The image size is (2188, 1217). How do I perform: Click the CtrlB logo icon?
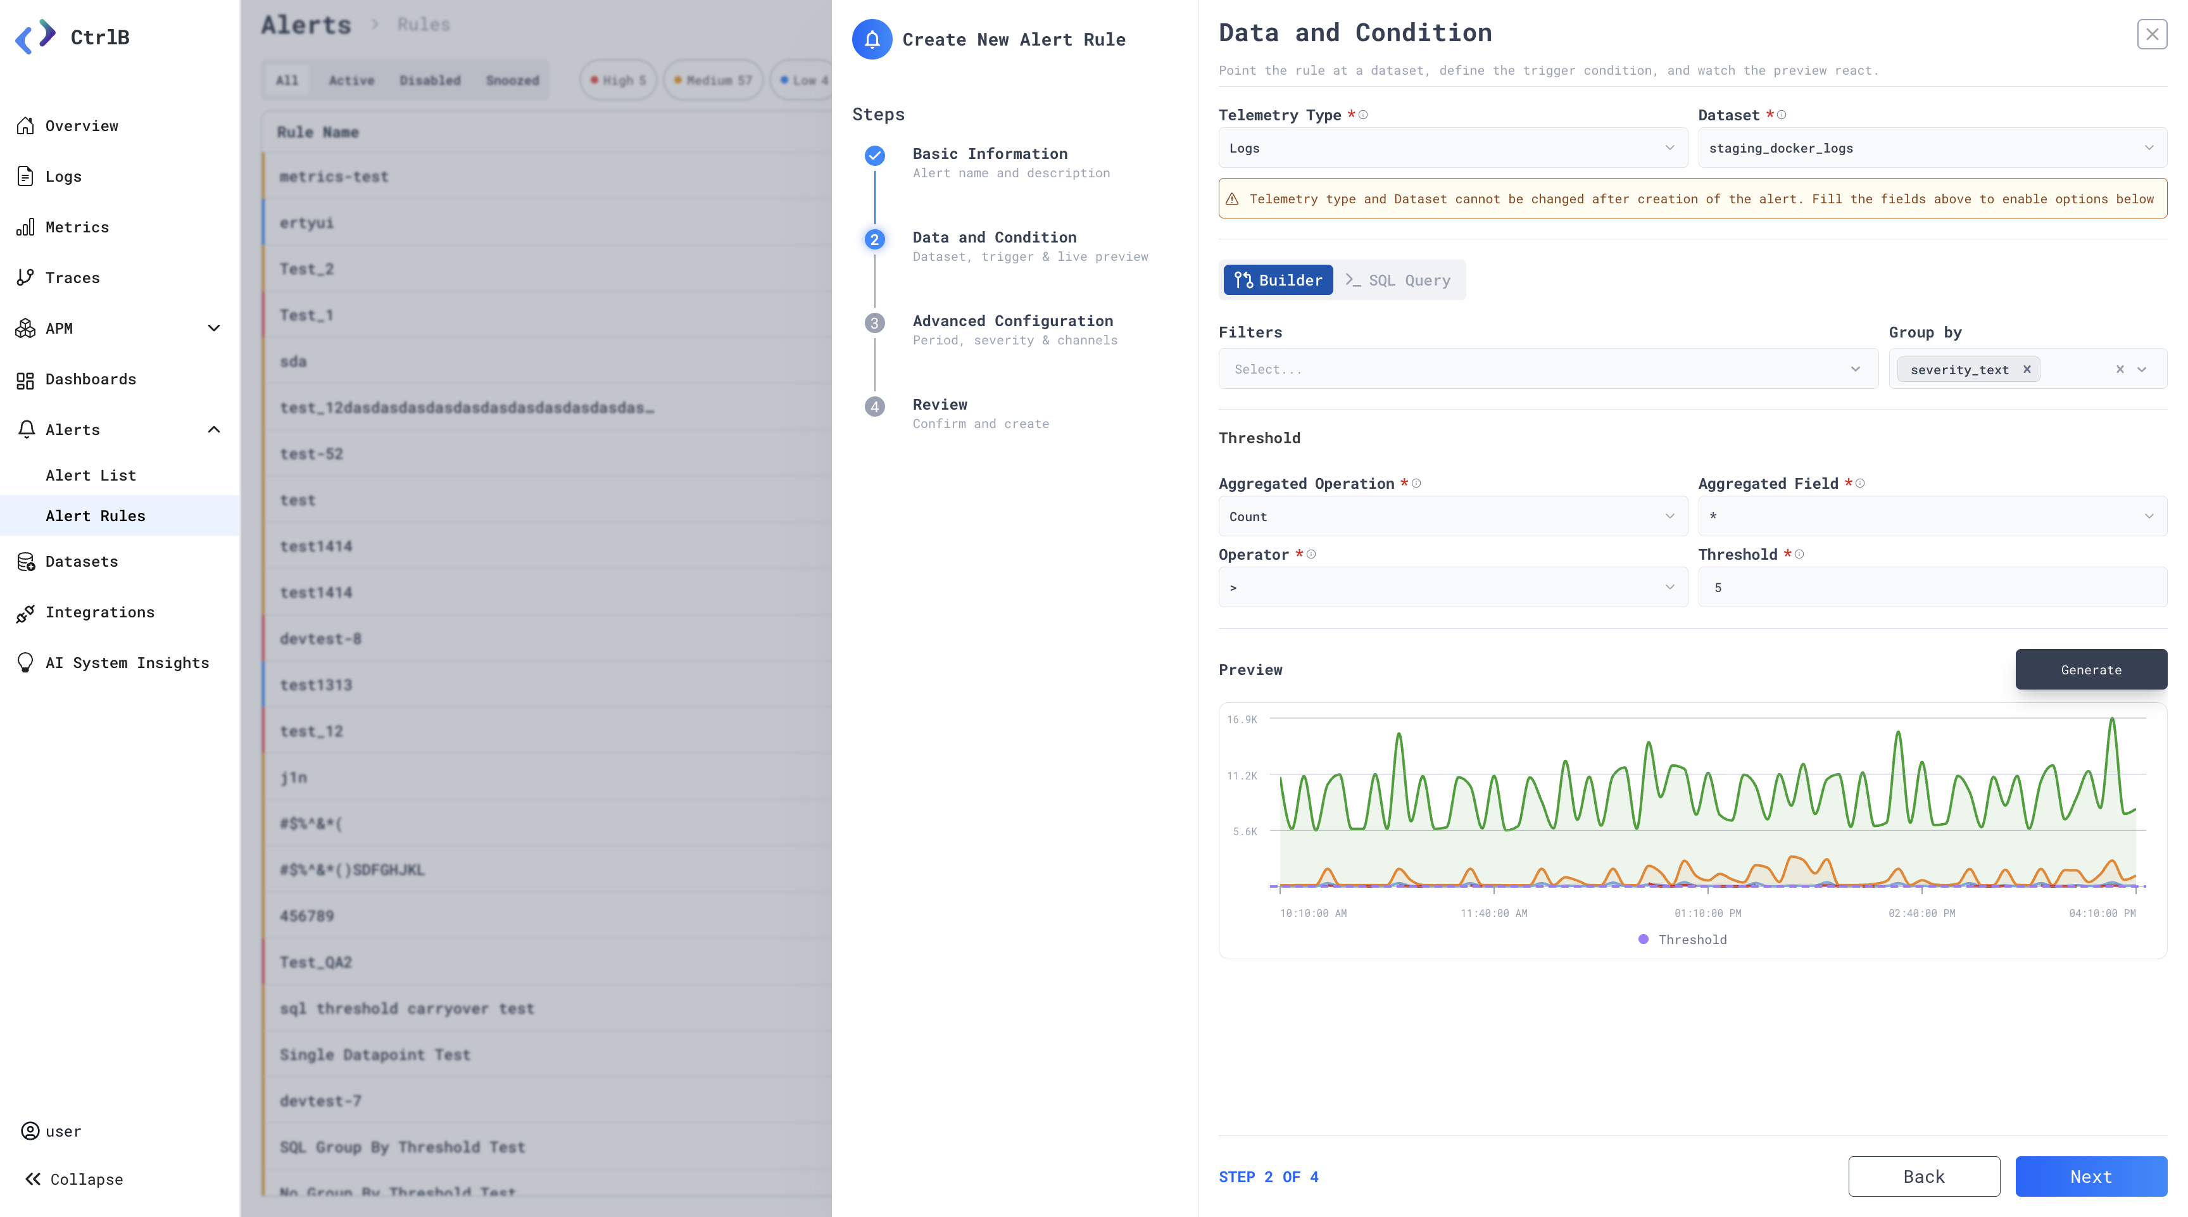(x=35, y=37)
